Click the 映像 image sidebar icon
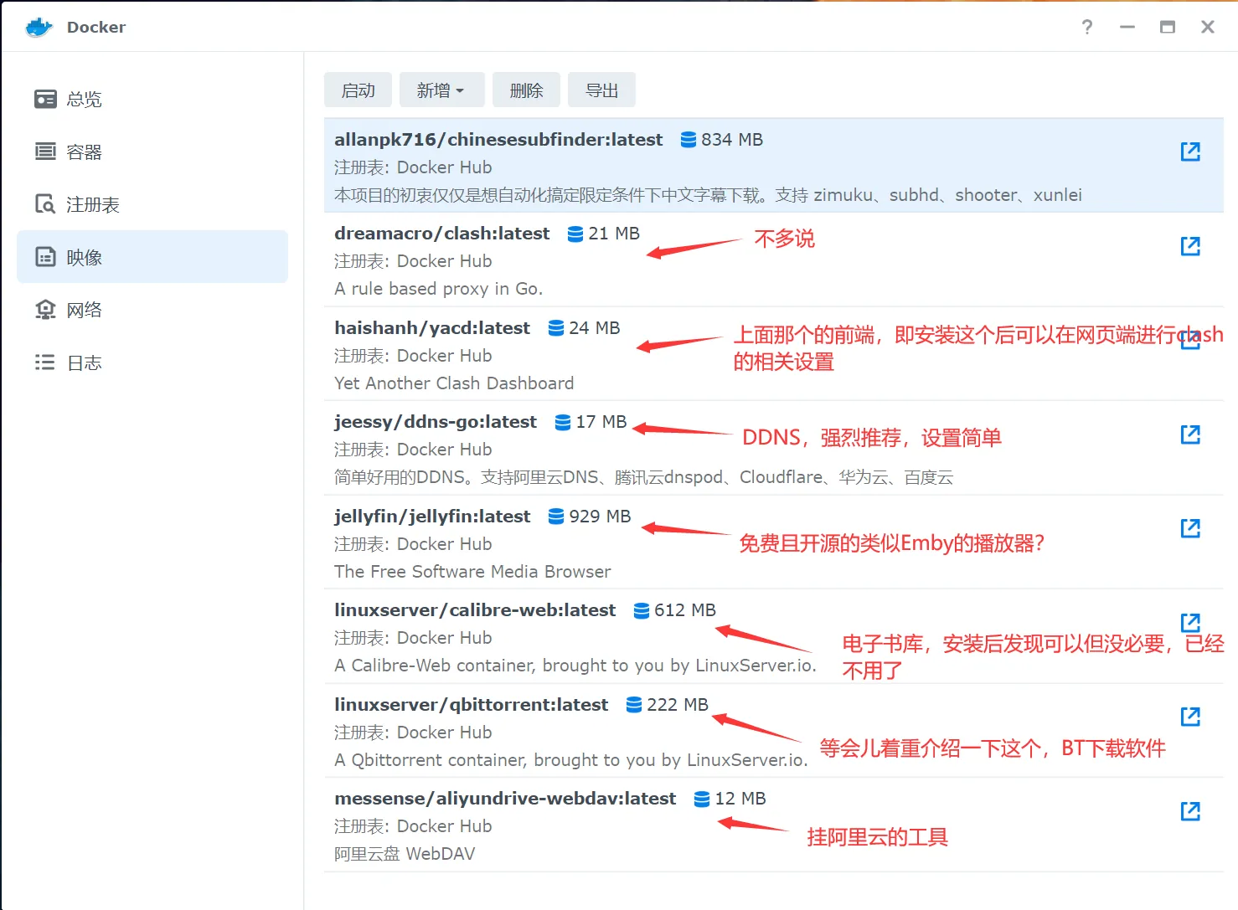 click(45, 257)
